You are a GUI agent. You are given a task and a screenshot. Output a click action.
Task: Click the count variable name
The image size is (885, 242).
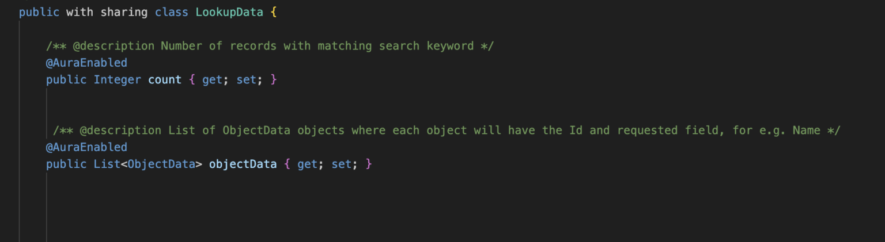pos(165,79)
